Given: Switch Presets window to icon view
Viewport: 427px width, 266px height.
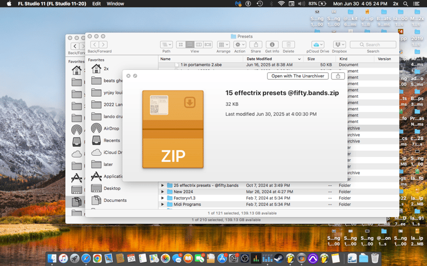Looking at the screenshot, I should (181, 44).
